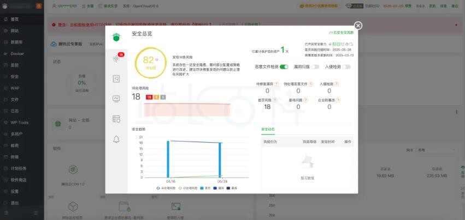Open the security overview shield icon in the dialog
This screenshot has width=465, height=220.
[x=116, y=37]
